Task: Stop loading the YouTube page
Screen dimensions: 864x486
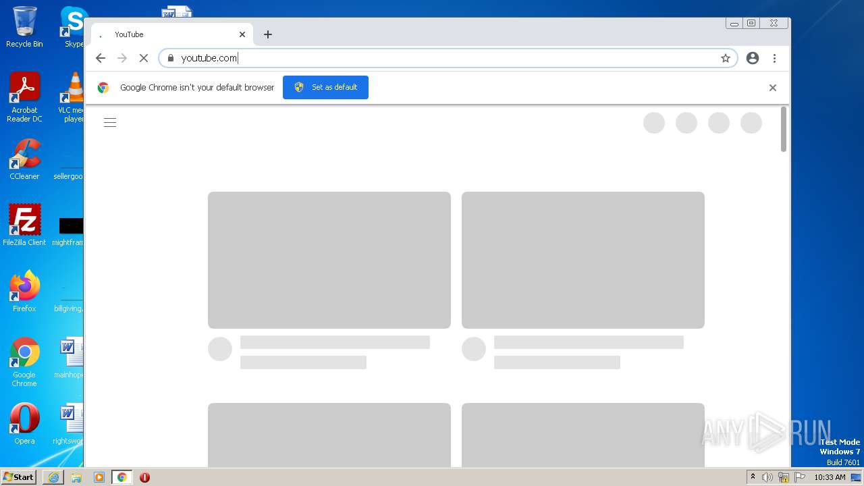Action: (x=144, y=58)
